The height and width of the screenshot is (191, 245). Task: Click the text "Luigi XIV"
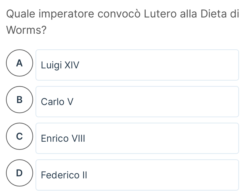pos(60,65)
